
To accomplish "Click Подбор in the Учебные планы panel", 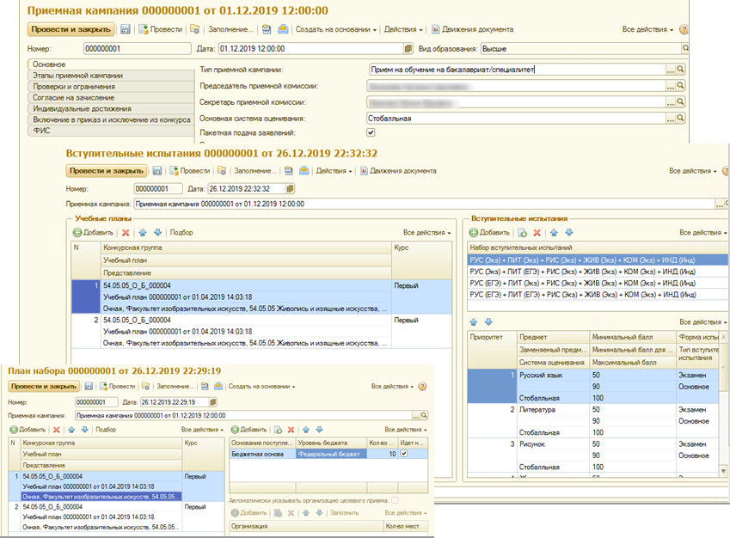I will point(181,233).
